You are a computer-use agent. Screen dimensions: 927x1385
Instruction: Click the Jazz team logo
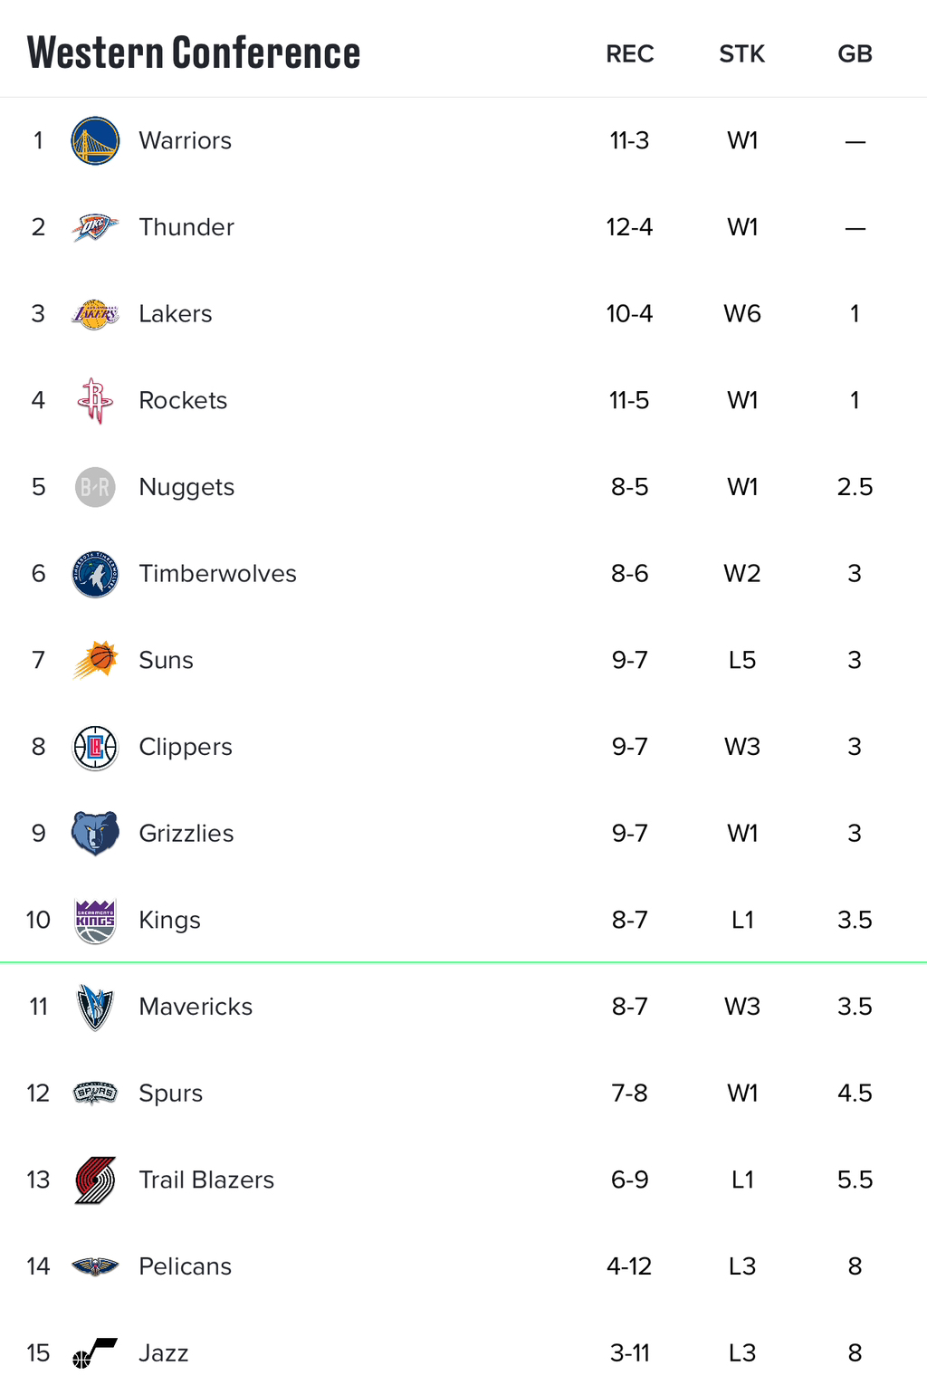[x=95, y=1352]
